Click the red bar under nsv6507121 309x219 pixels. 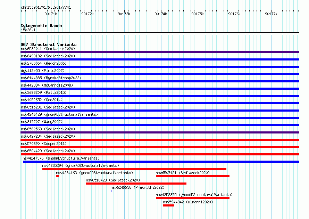pos(193,176)
